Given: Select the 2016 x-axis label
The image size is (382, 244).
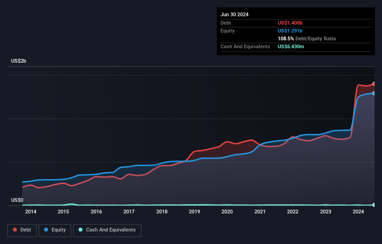Looking at the screenshot, I should point(96,212).
